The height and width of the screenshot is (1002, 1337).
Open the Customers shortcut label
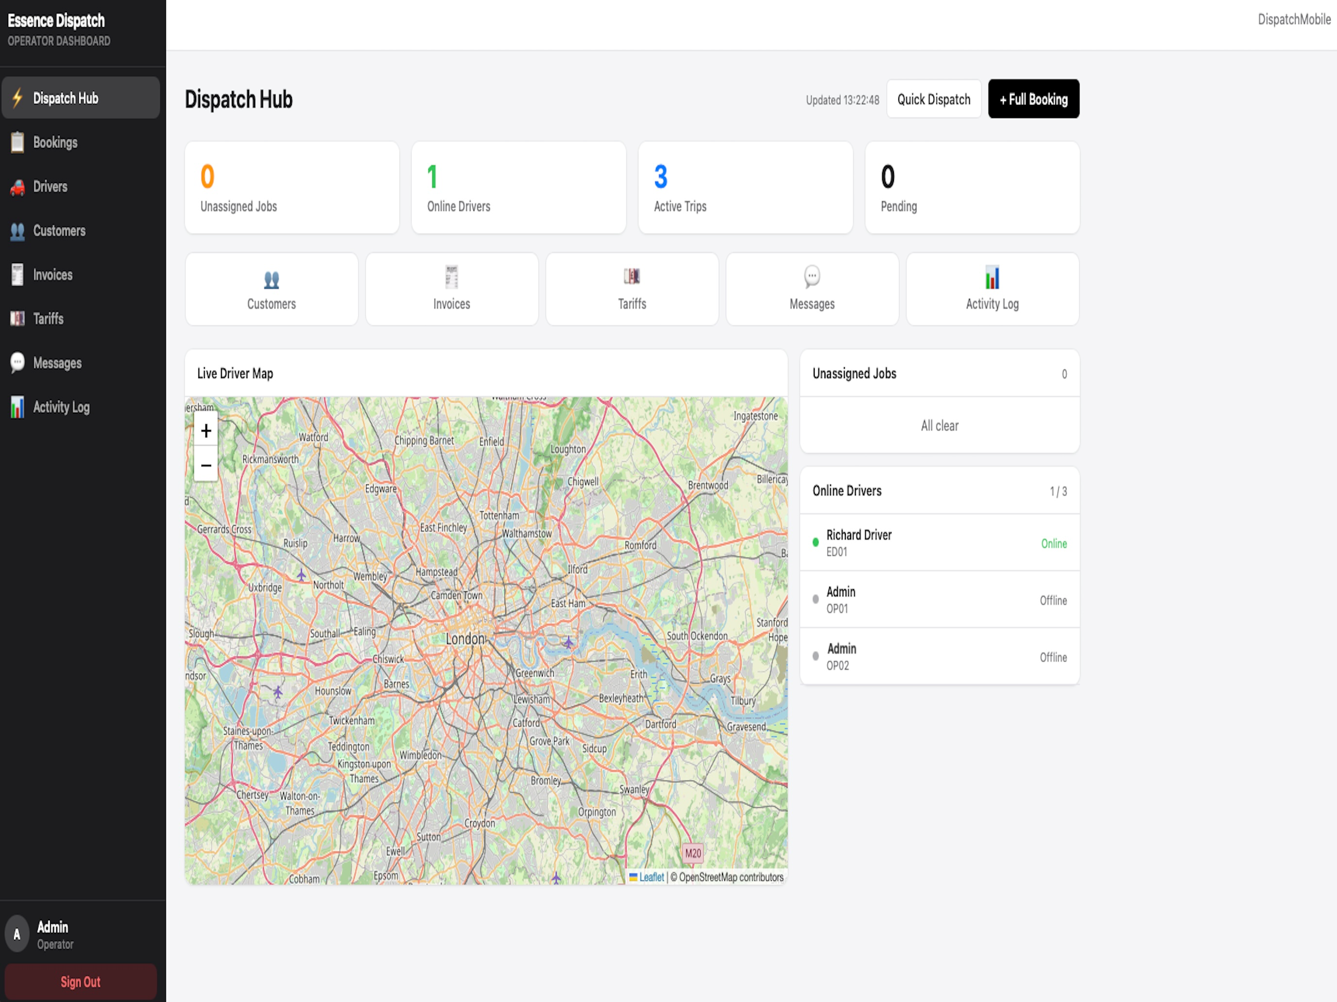tap(272, 304)
